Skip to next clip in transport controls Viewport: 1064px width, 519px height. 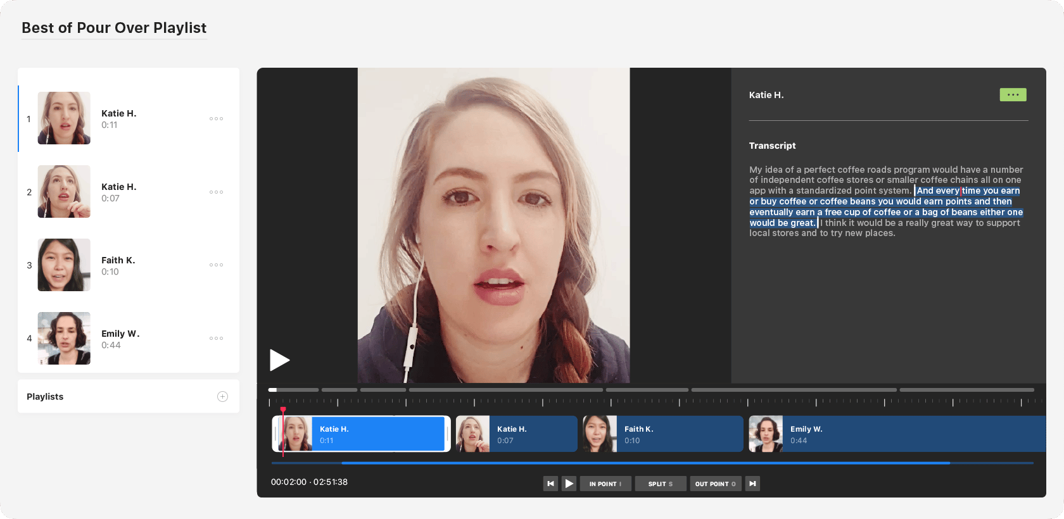pyautogui.click(x=752, y=484)
